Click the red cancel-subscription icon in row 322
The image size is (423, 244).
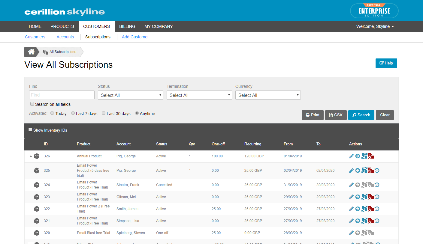pyautogui.click(x=371, y=209)
